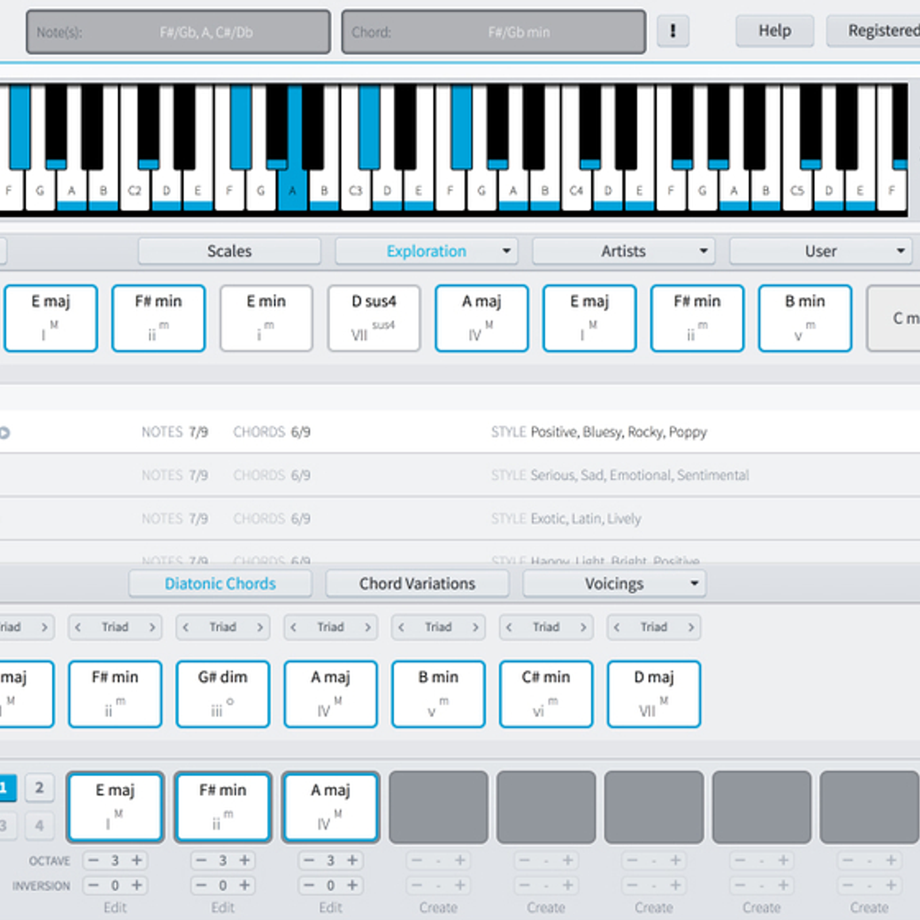Click the Note(s) display field

[x=178, y=32]
